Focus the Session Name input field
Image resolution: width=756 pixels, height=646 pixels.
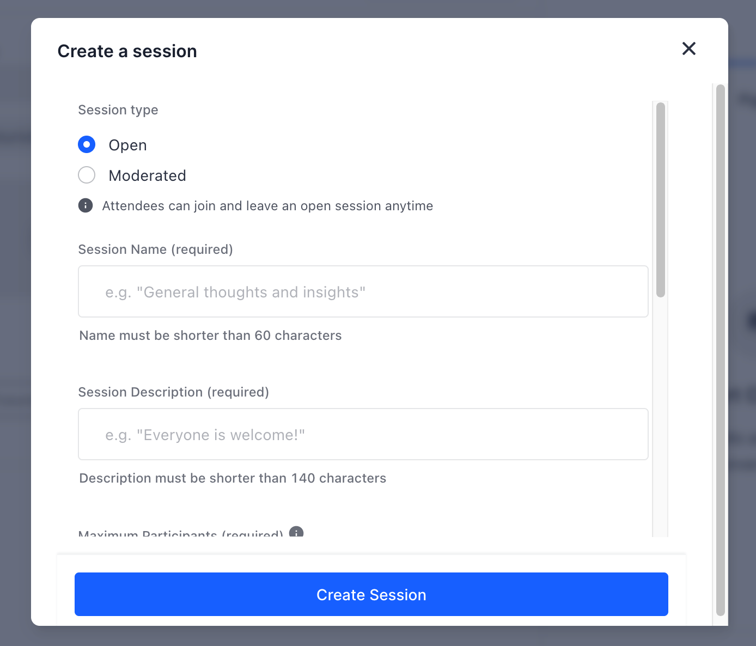pos(363,291)
